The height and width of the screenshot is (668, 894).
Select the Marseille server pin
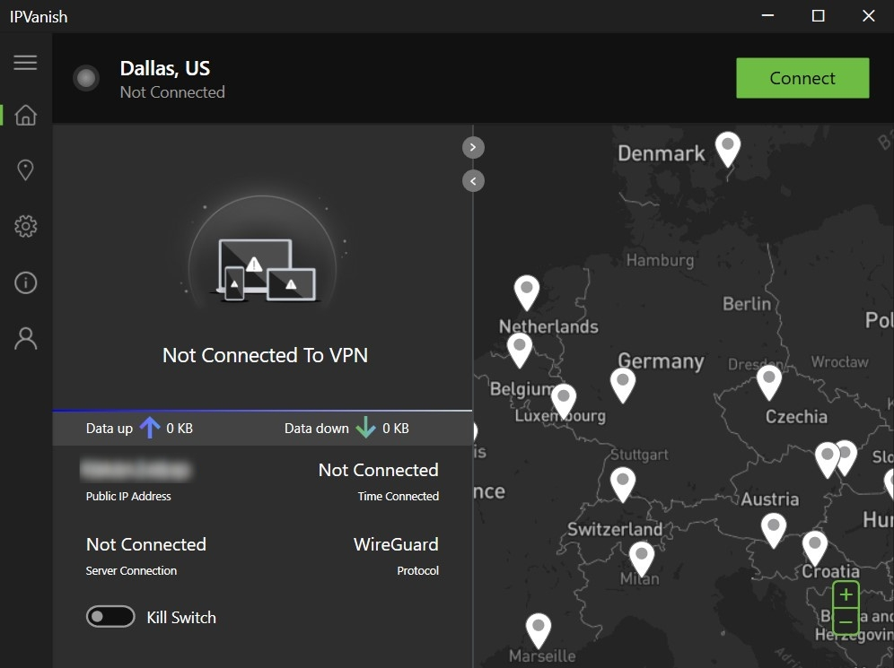pos(539,630)
